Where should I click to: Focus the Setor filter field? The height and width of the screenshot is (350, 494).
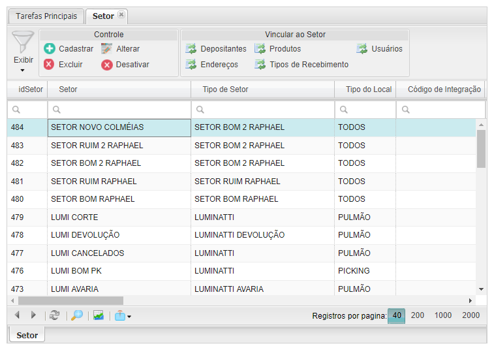click(119, 110)
